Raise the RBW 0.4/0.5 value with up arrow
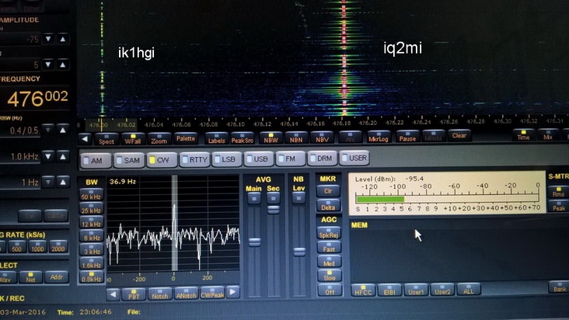569x320 pixels. tap(63, 130)
